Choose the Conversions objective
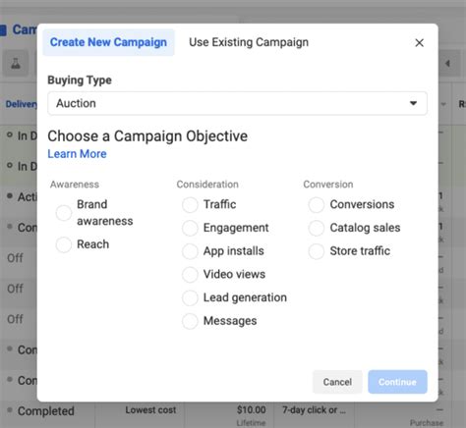The image size is (466, 428). pos(317,205)
